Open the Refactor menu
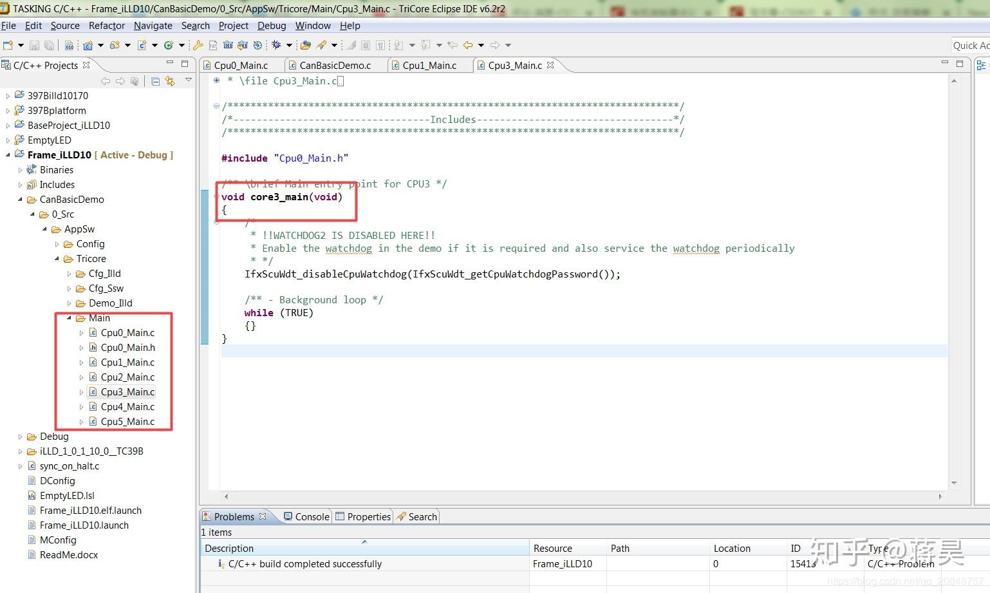This screenshot has height=593, width=990. pyautogui.click(x=107, y=26)
